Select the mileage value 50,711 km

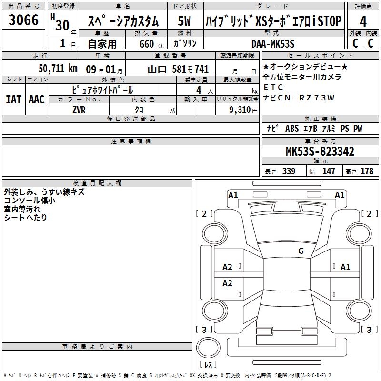58,68
